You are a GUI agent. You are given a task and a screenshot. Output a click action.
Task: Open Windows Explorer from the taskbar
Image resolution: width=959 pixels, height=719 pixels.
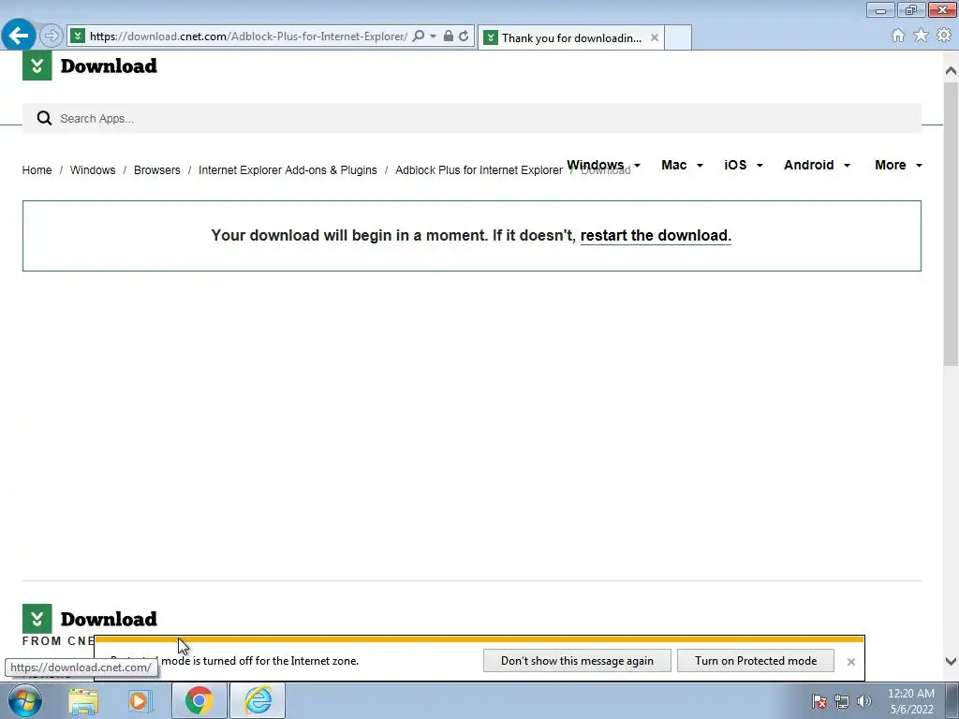click(83, 700)
